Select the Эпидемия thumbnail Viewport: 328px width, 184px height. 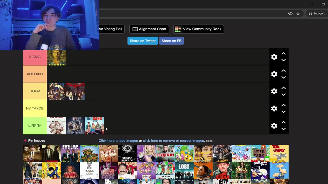[165, 153]
